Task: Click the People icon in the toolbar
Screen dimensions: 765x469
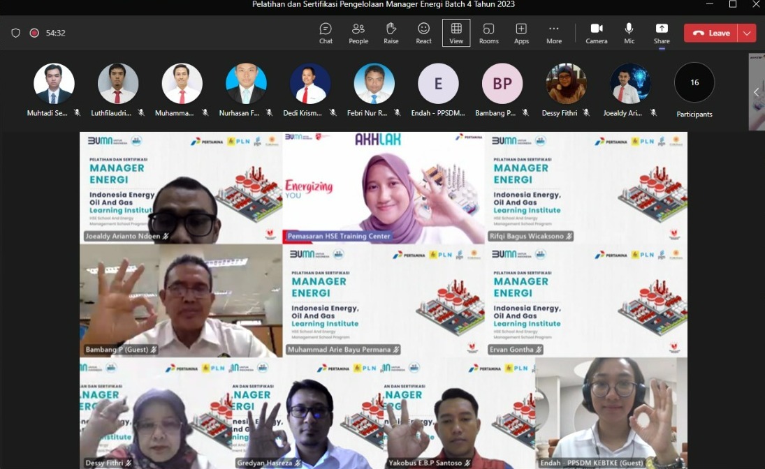Action: coord(358,32)
